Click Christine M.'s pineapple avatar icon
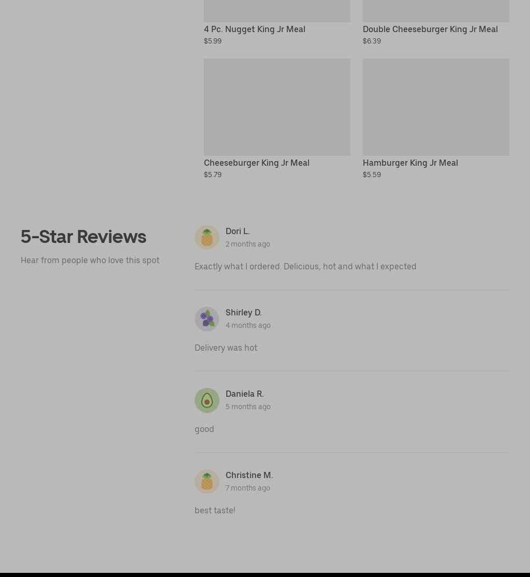The width and height of the screenshot is (530, 577). (x=207, y=481)
